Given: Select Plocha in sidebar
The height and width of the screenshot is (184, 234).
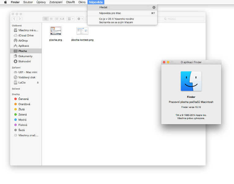Looking at the screenshot, I should click(26, 51).
